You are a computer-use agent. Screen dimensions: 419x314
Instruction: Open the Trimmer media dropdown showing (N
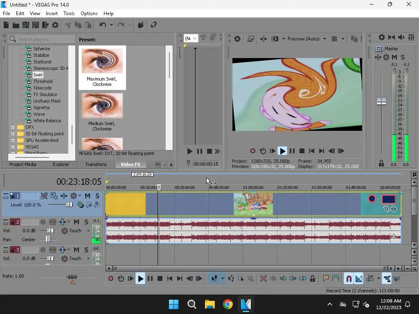tap(191, 38)
